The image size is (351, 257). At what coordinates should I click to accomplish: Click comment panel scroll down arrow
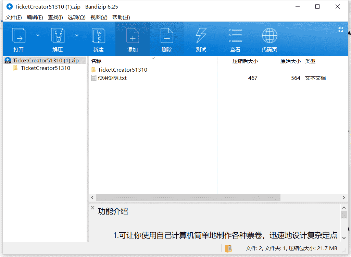click(x=344, y=238)
